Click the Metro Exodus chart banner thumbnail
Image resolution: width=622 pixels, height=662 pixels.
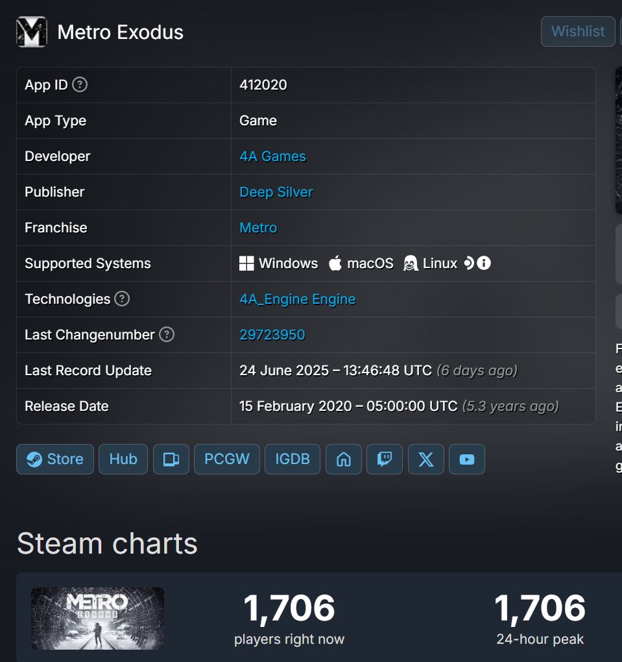[x=97, y=619]
